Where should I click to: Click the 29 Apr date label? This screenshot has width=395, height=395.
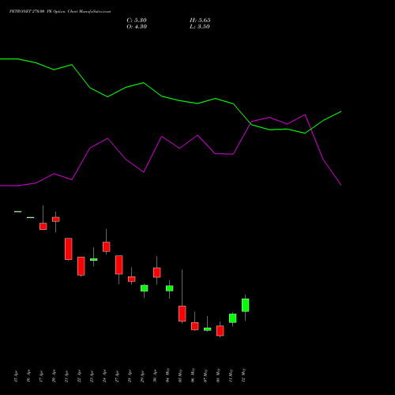(x=142, y=376)
